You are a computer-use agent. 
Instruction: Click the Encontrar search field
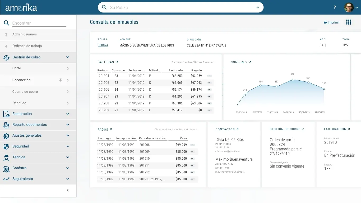[x=39, y=23]
